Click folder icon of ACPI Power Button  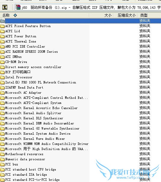coord(2,36)
